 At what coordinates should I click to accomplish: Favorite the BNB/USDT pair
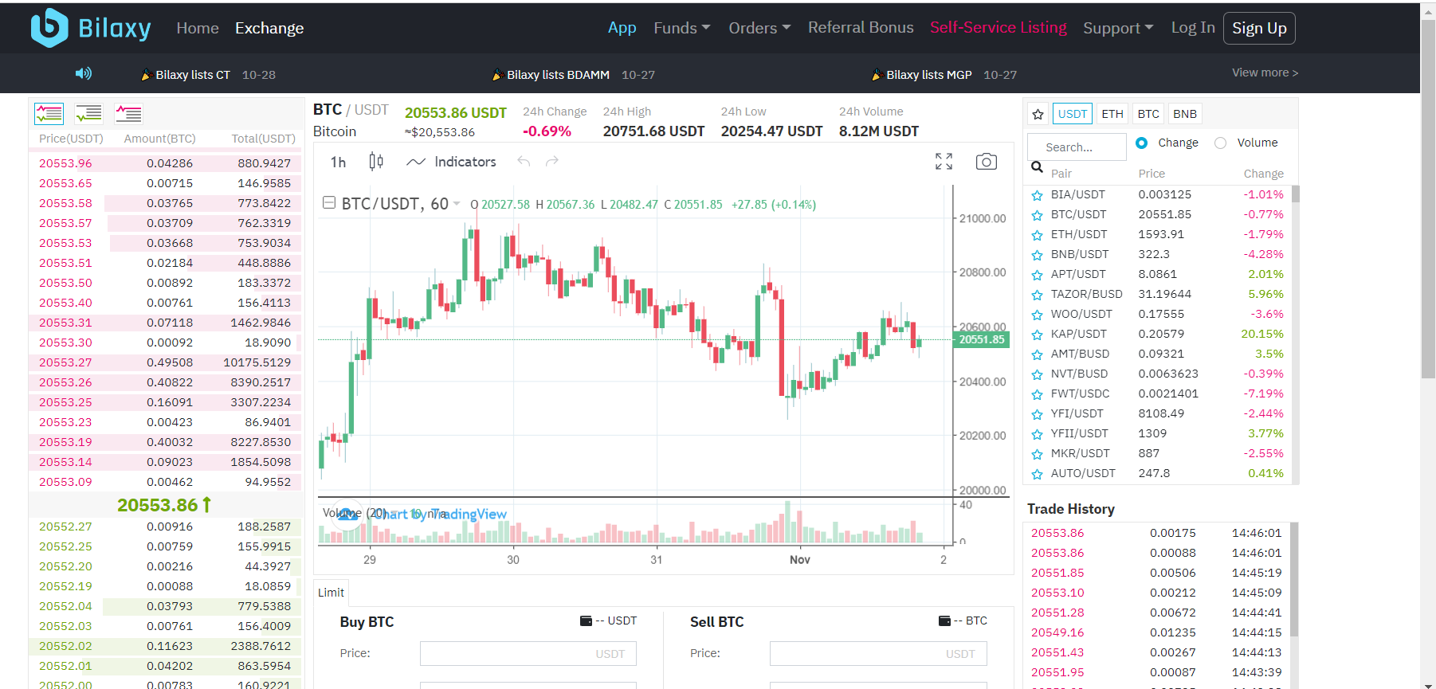point(1037,255)
